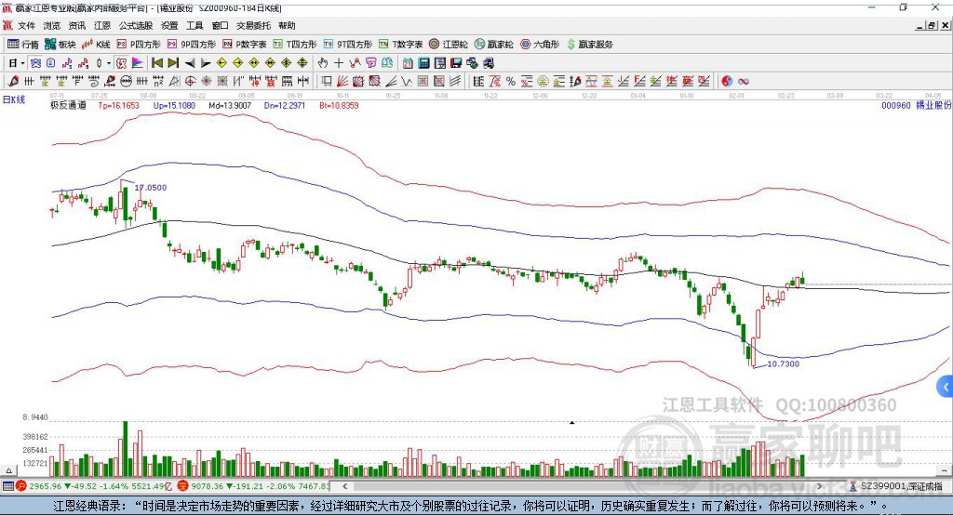
Task: Open 资讯 menu
Action: click(x=77, y=25)
